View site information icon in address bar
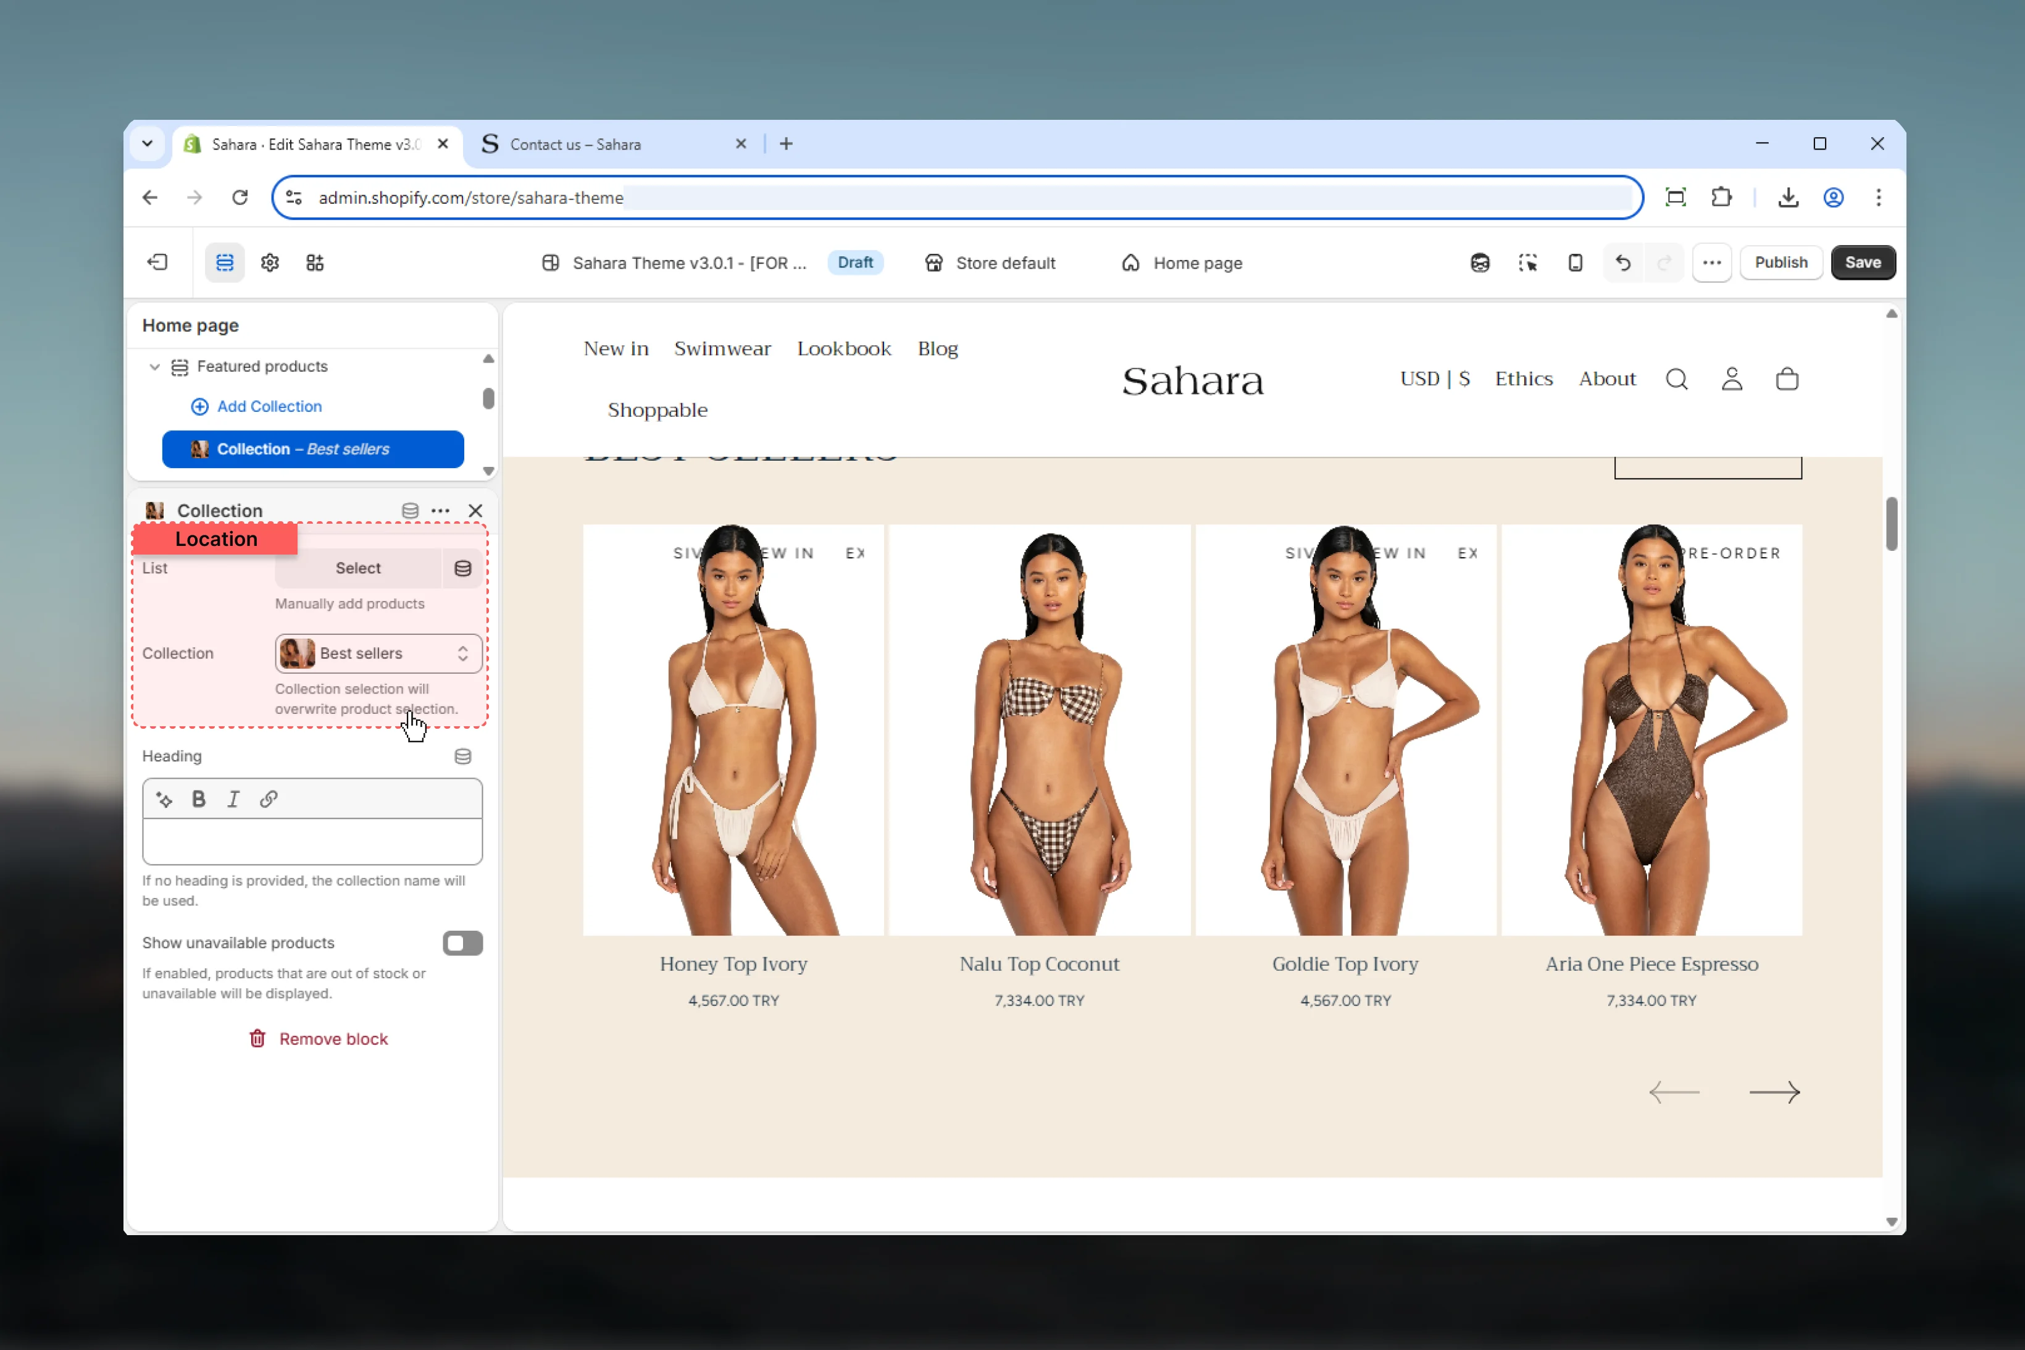The image size is (2025, 1350). click(294, 197)
